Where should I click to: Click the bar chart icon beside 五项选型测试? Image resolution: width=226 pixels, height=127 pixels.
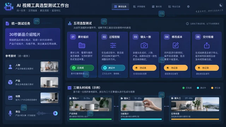[70, 23]
